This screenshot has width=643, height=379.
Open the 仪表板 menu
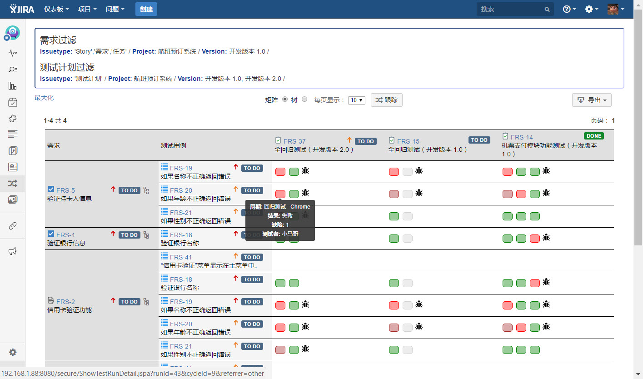[56, 9]
